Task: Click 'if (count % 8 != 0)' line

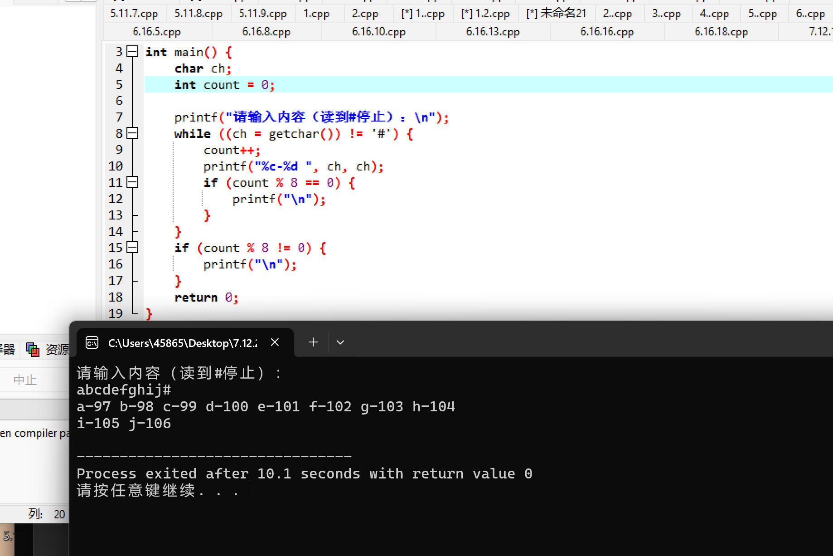Action: 250,248
